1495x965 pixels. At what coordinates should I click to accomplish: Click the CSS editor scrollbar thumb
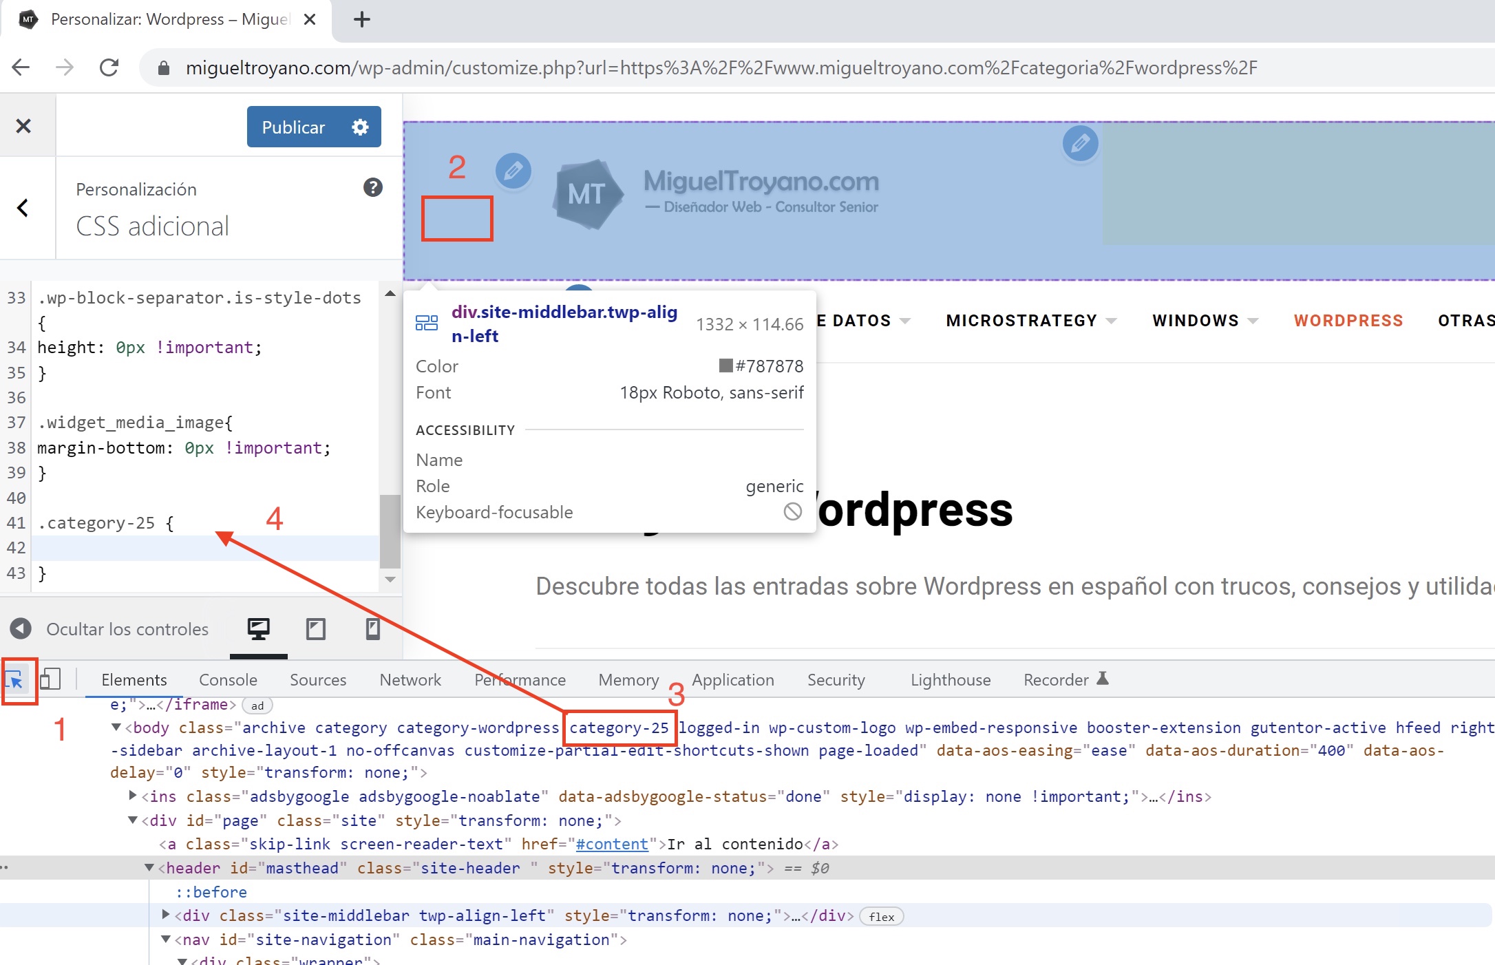pyautogui.click(x=390, y=531)
